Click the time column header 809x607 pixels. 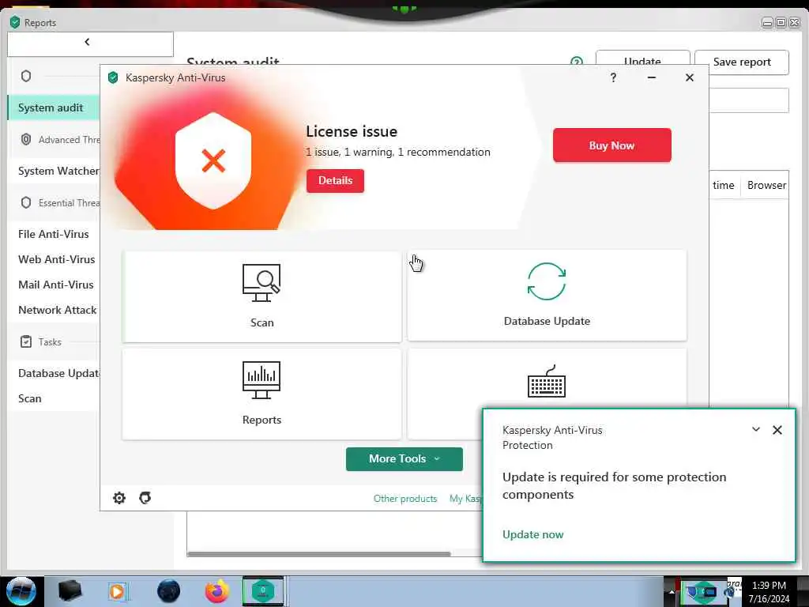[x=724, y=185]
